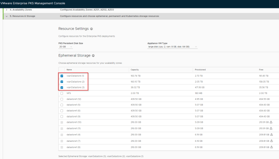Uncheck the vsanDatastore (2) checkbox
279x159 pixels.
[x=62, y=81]
